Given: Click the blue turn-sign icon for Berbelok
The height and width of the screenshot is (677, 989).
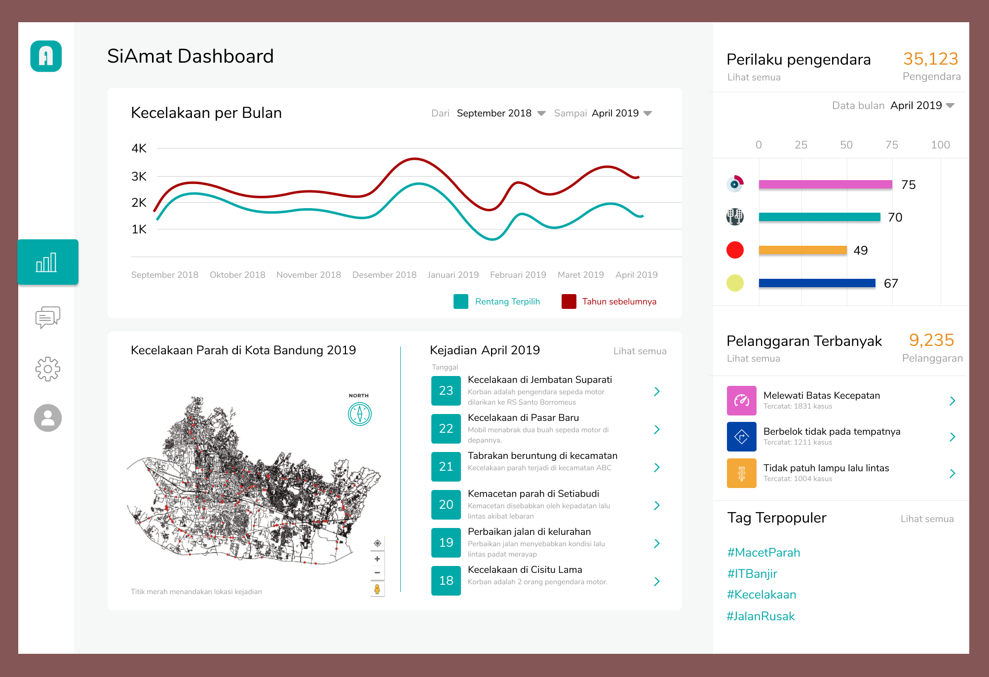Looking at the screenshot, I should (x=742, y=437).
